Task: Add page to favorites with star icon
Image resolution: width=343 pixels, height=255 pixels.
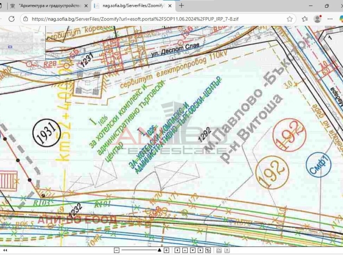Action: (x=290, y=19)
